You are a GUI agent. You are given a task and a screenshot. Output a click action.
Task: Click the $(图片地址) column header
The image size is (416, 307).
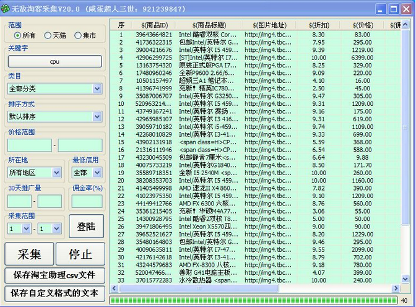coord(269,25)
